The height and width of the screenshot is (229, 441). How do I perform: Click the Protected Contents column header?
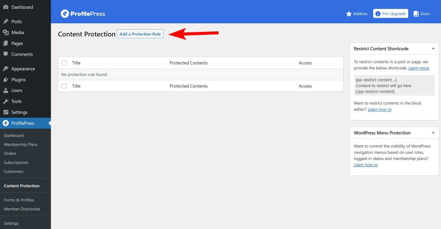189,63
